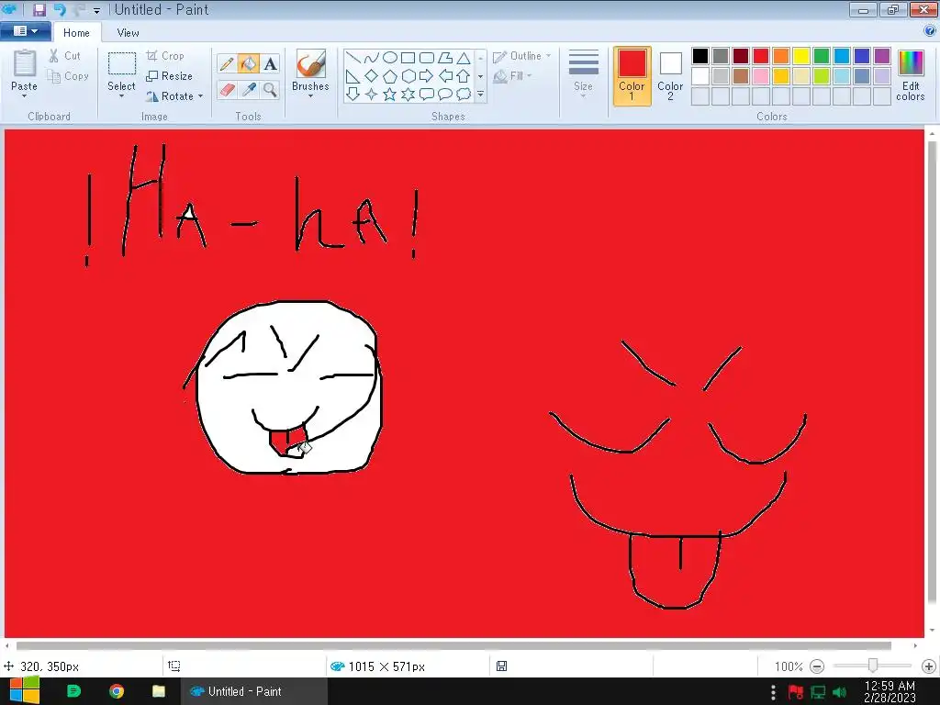940x705 pixels.
Task: Choose the Curve shape
Action: [371, 58]
